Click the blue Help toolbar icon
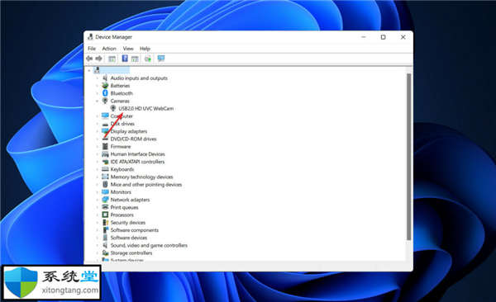Screen dimensions: 496x302 125,59
